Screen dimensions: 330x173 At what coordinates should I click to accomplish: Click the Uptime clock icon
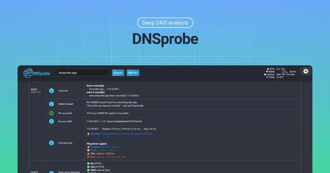pos(265,74)
